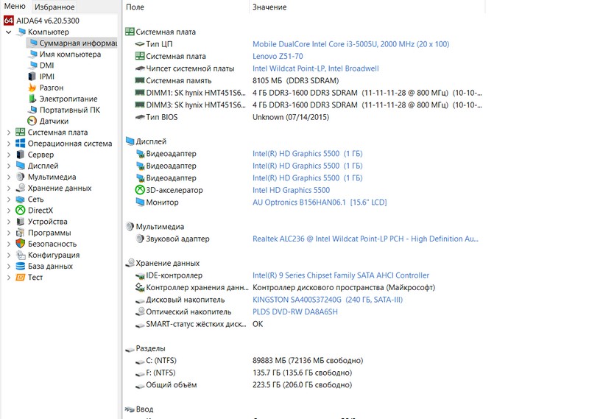
Task: Click the Разгон flame icon in tree
Action: [32, 88]
